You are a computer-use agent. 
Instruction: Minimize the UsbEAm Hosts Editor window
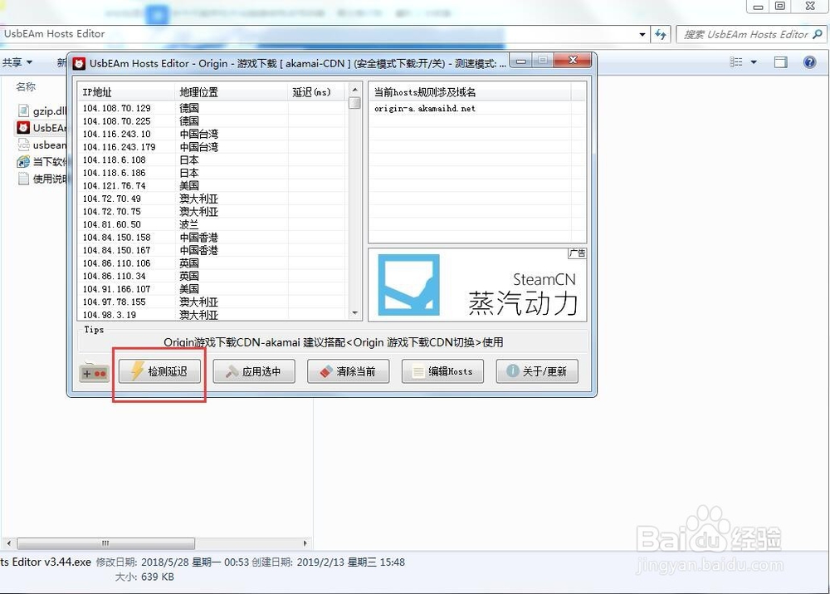click(x=521, y=61)
